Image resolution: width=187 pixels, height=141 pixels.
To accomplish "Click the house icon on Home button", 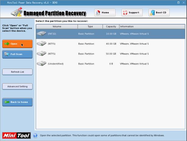I will point(98,13).
